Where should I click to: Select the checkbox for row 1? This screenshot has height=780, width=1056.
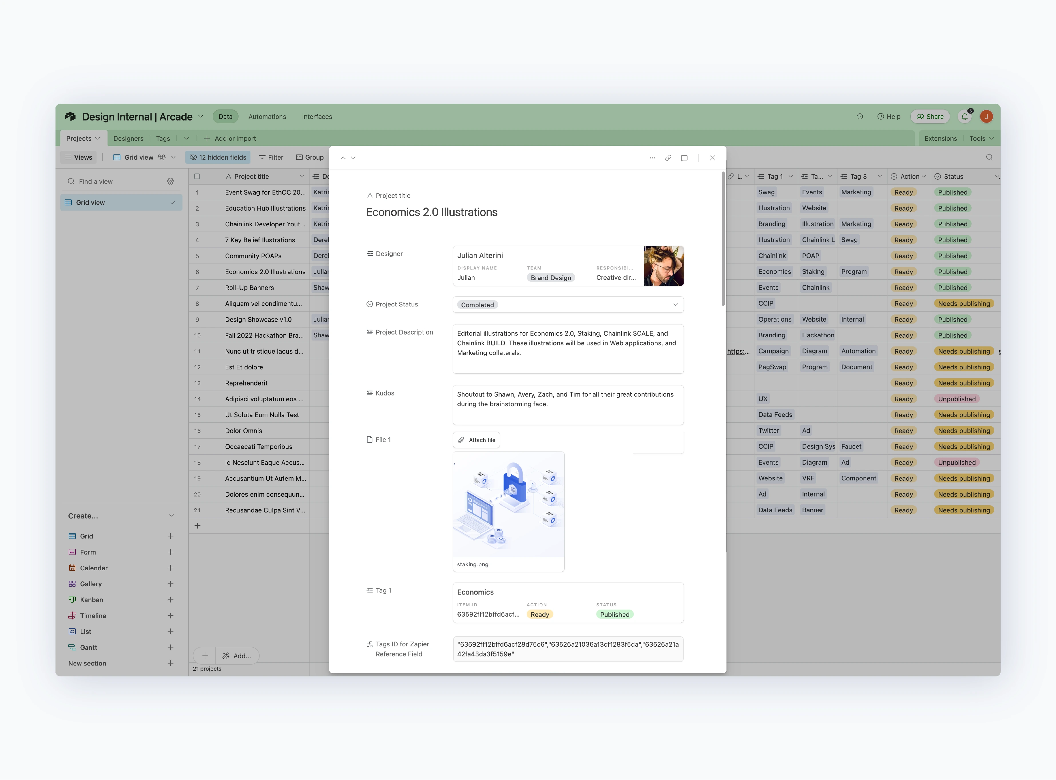click(197, 192)
